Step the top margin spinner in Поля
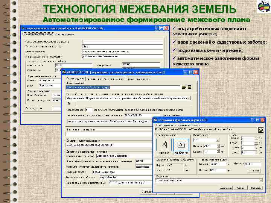The height and width of the screenshot is (203, 271). coord(256,138)
